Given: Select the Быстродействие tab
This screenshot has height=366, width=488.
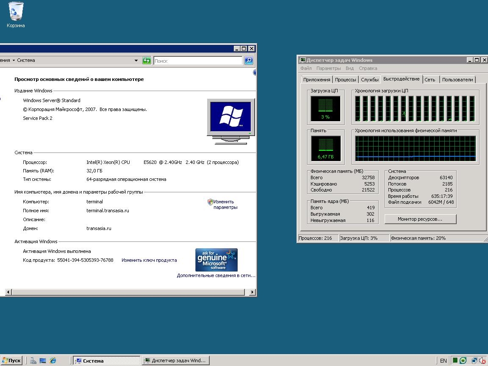Looking at the screenshot, I should [x=401, y=79].
